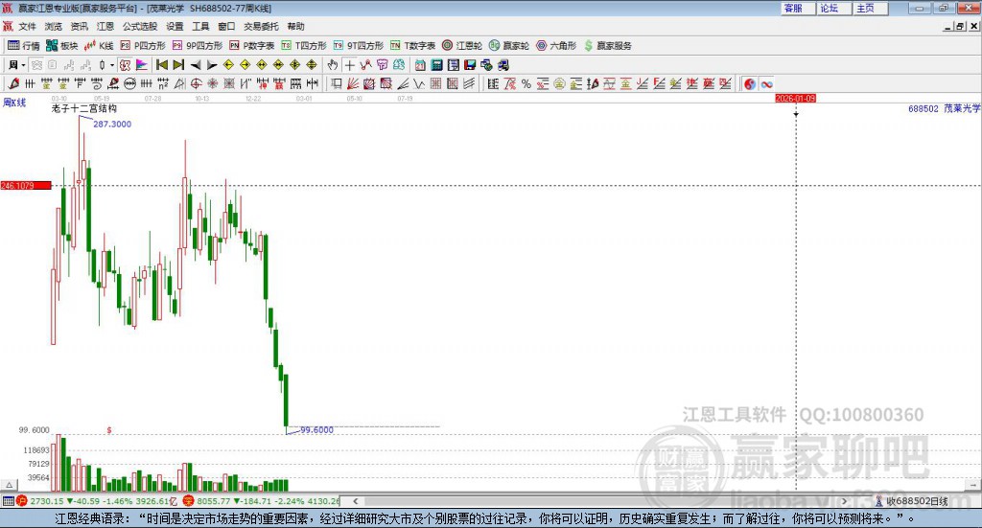The image size is (982, 528).
Task: Click the grid icon in status bar
Action: point(8,501)
